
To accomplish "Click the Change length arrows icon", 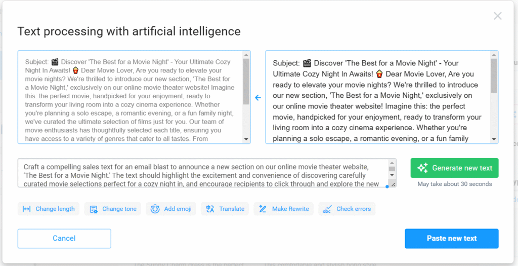I will pos(26,209).
